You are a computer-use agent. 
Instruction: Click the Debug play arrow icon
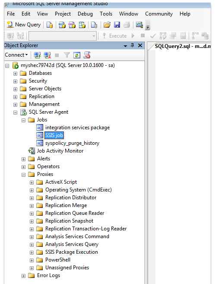coord(133,36)
